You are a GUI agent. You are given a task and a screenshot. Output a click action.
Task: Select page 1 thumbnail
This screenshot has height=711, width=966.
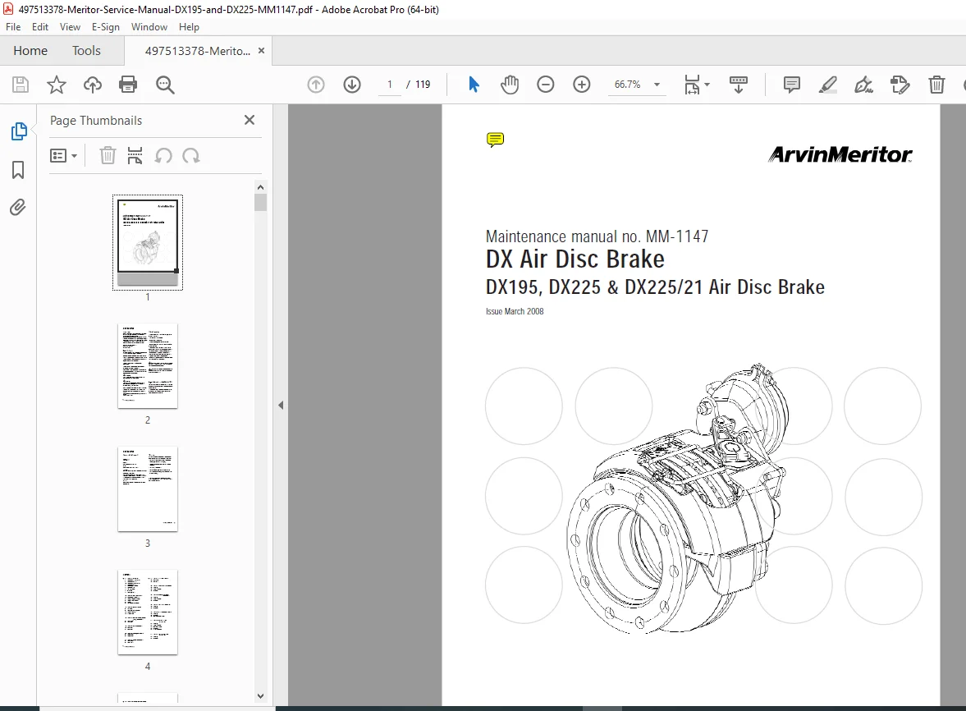[x=148, y=242]
